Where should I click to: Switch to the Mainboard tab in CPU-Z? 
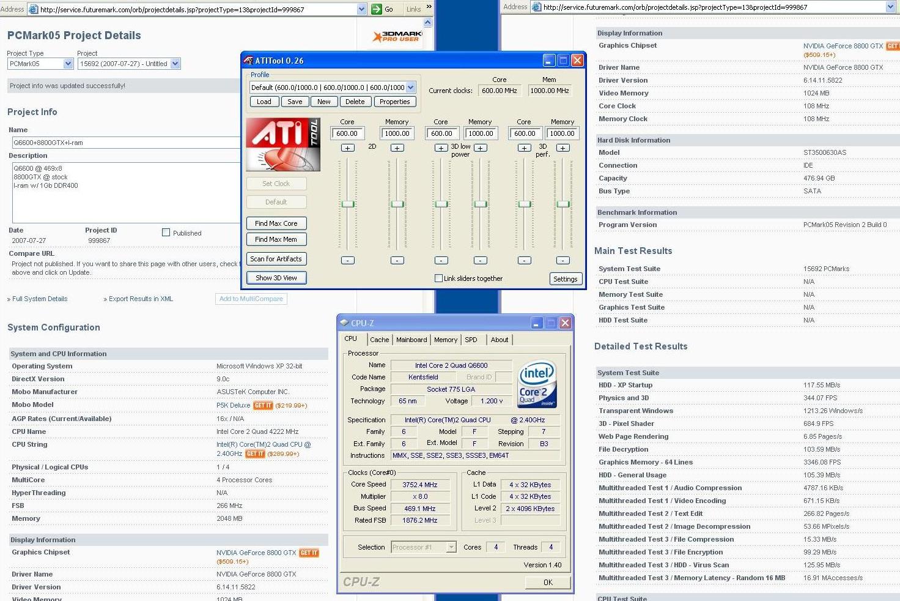tap(411, 340)
